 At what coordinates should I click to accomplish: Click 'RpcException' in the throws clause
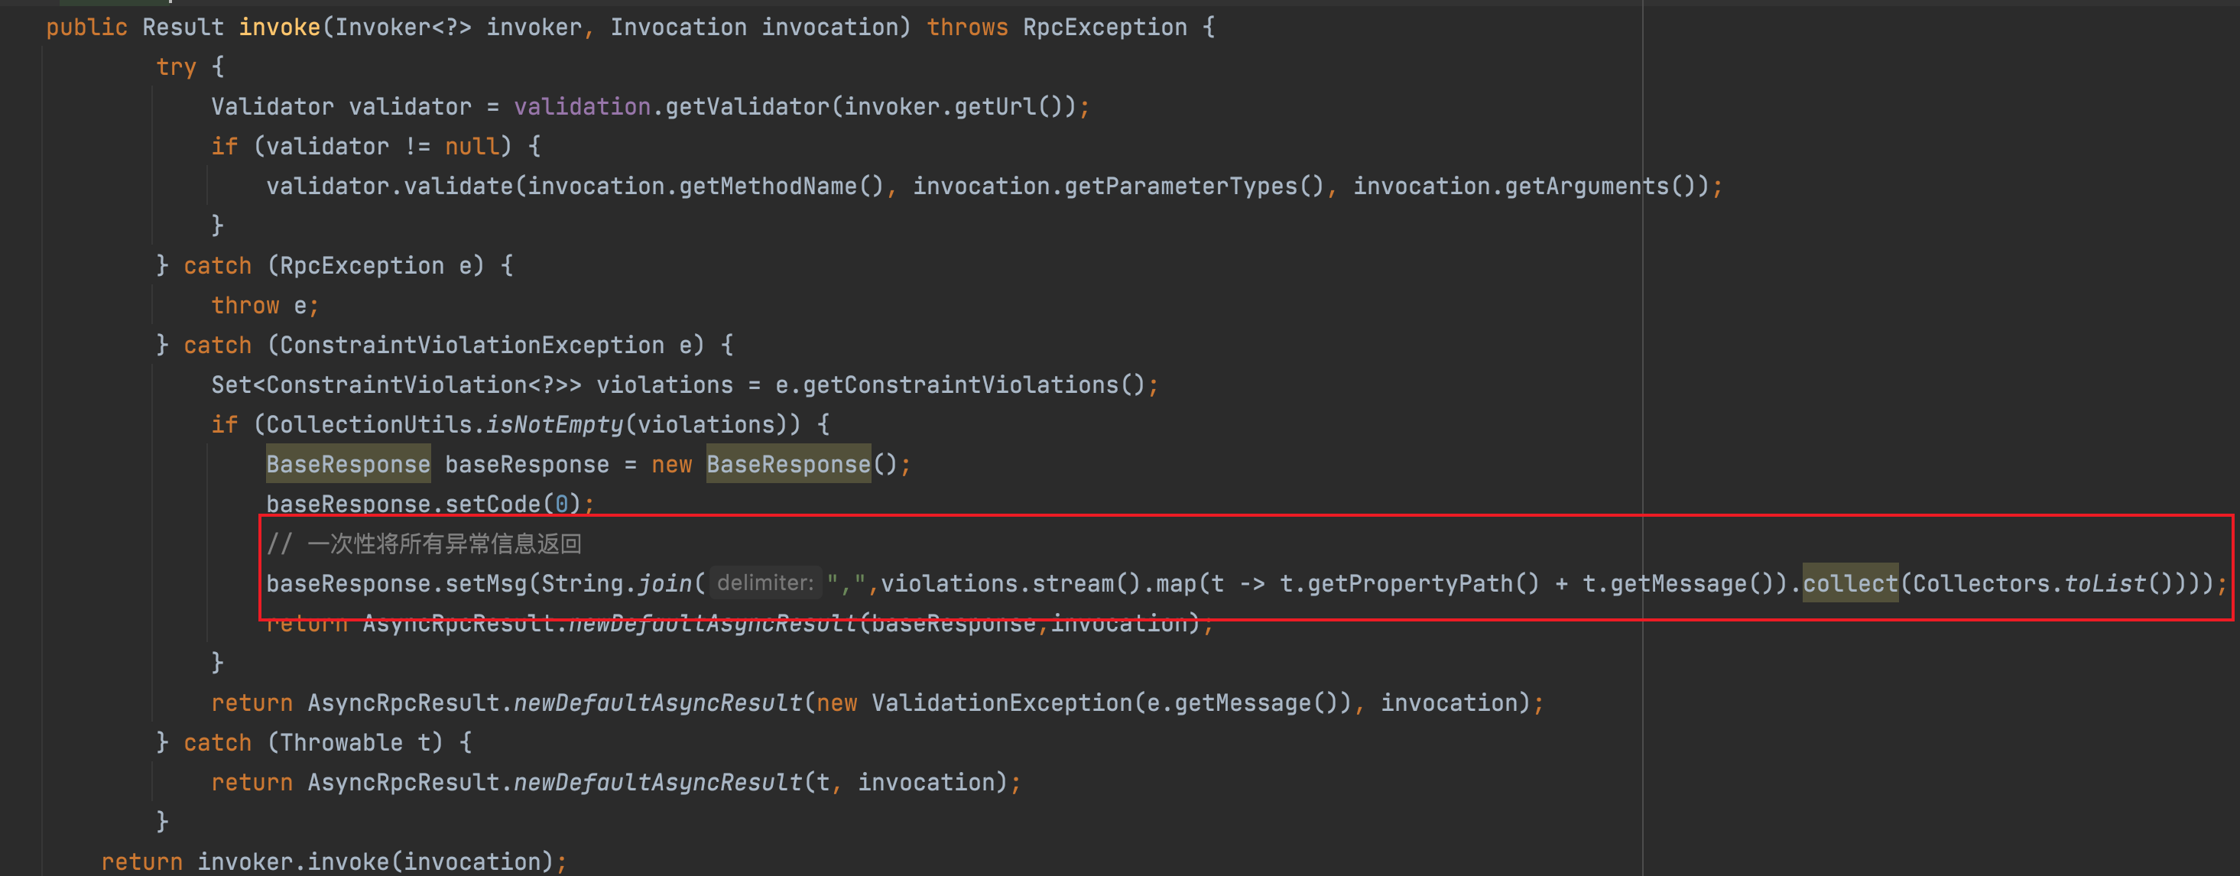coord(1105,28)
